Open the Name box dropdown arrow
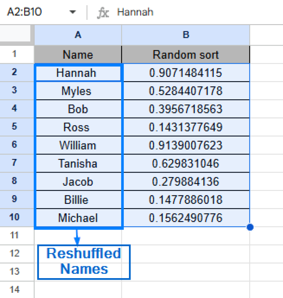 tap(73, 12)
